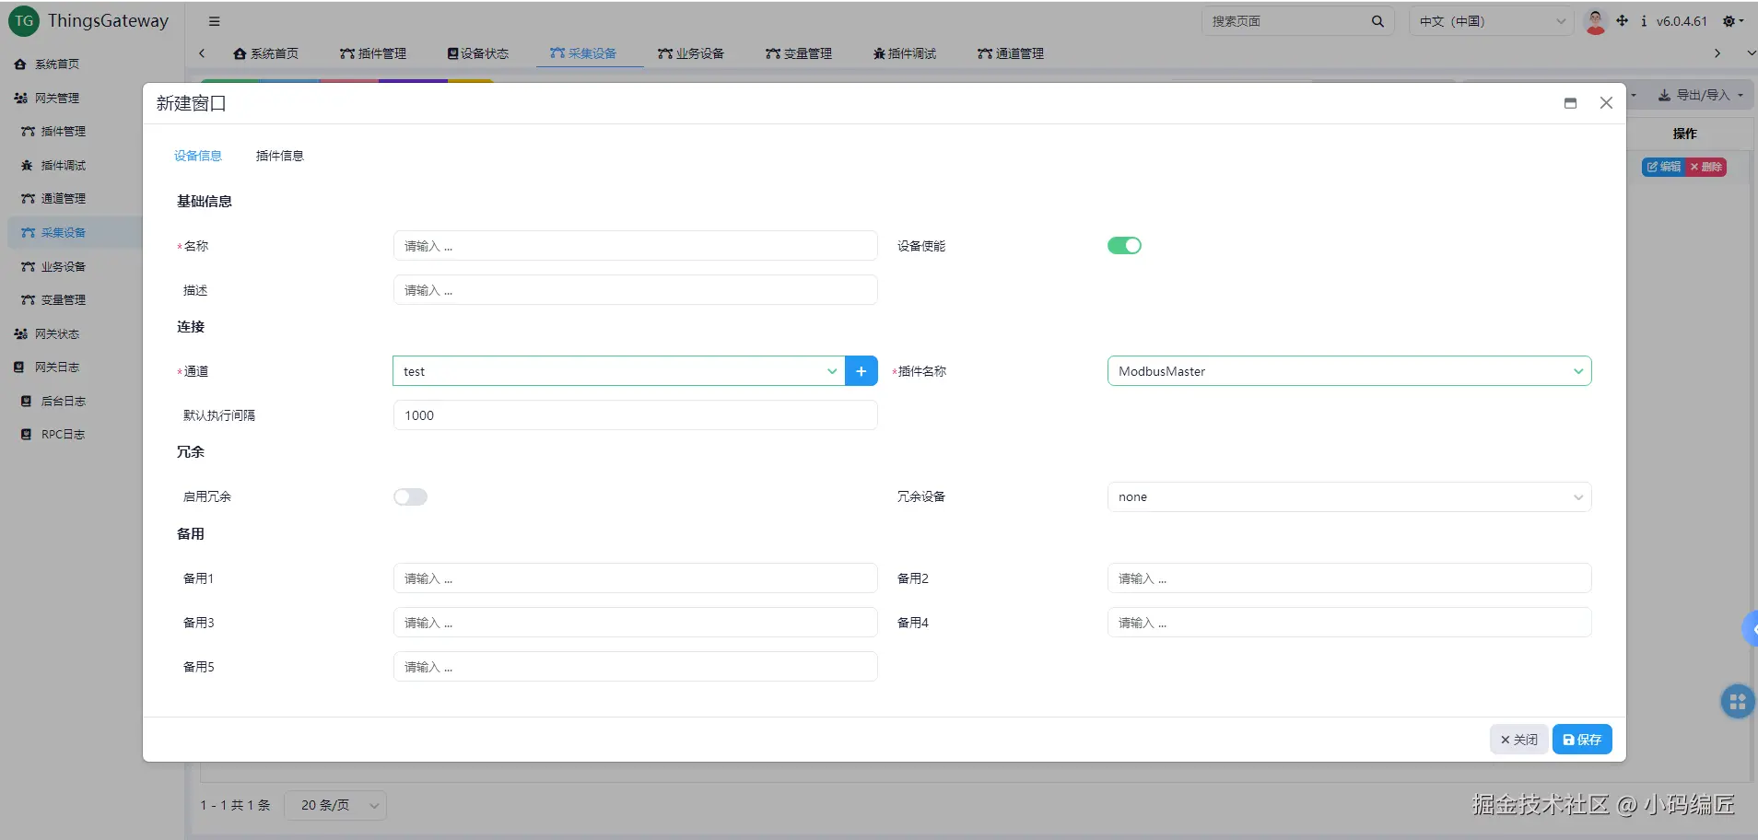Toggle the hamburger sidebar collapse icon
The image size is (1758, 840).
214,21
